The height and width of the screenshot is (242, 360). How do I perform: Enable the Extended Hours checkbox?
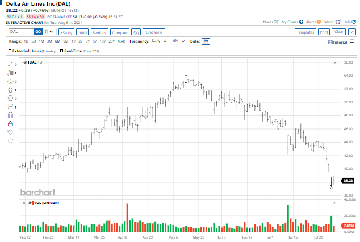pos(10,51)
